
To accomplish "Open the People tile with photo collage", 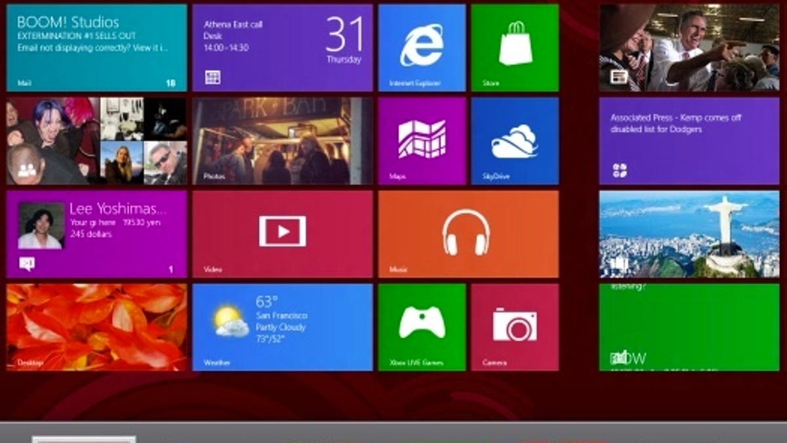I will pos(96,141).
